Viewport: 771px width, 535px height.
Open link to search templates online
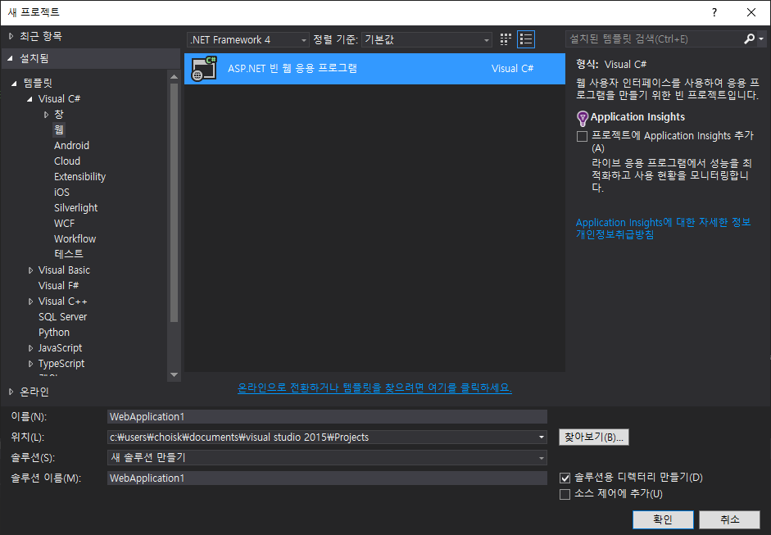[x=374, y=388]
